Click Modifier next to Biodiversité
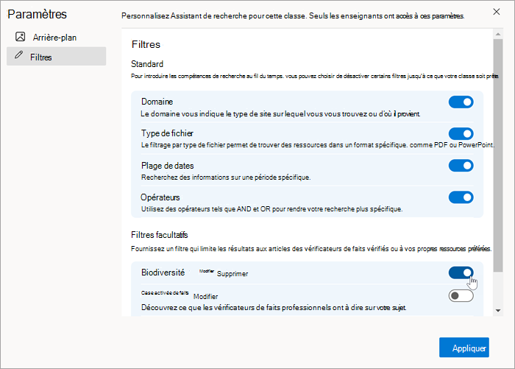 coord(207,271)
